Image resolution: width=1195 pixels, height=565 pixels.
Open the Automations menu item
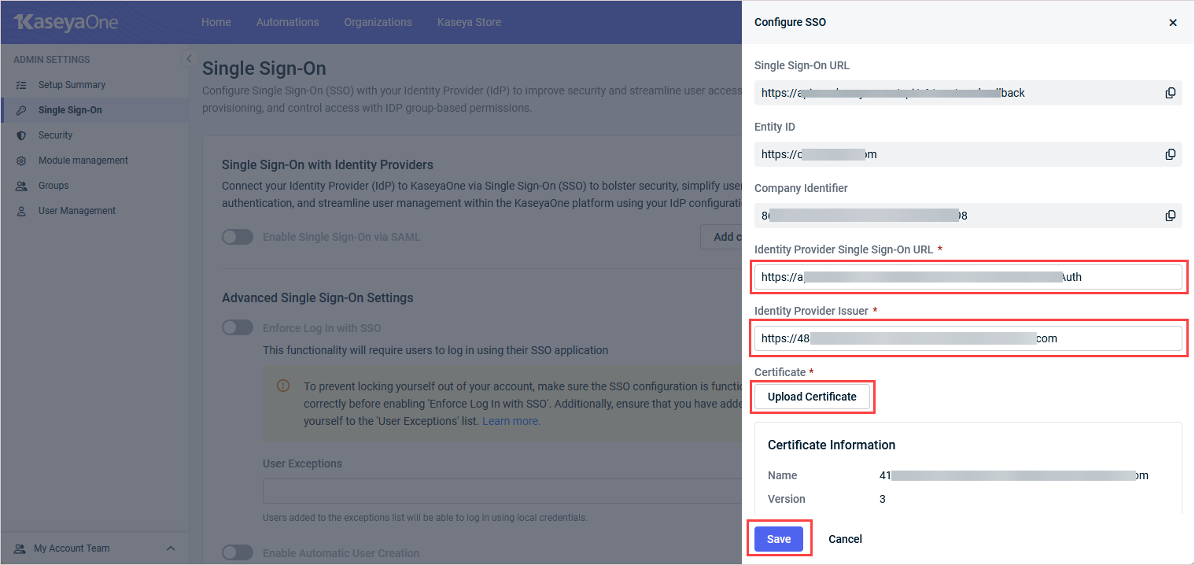coord(287,22)
